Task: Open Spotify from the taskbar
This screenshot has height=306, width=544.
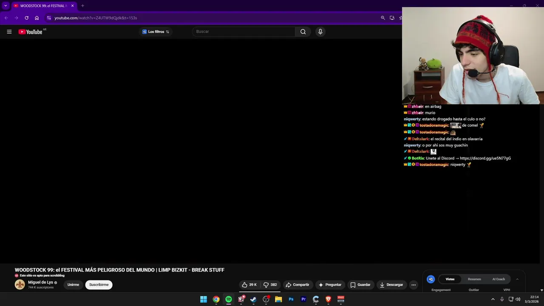Action: 229,299
